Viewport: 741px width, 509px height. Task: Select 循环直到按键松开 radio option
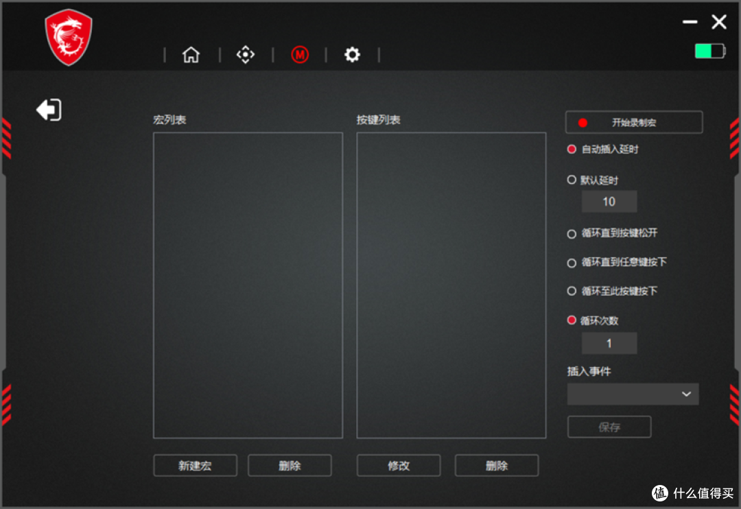pos(572,234)
